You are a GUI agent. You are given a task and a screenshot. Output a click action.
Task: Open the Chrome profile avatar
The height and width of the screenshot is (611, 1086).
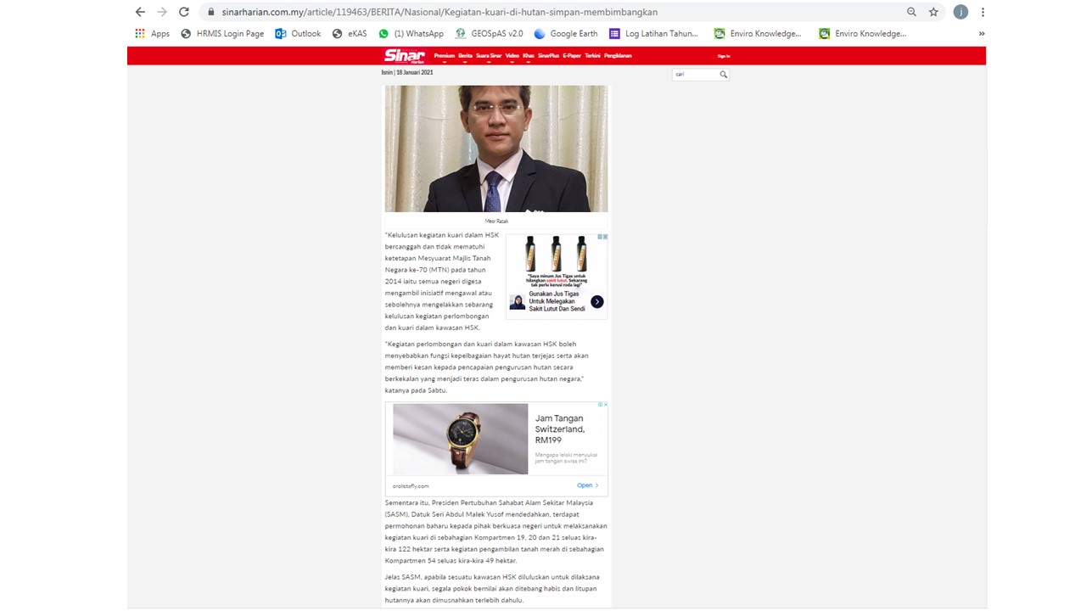[960, 12]
